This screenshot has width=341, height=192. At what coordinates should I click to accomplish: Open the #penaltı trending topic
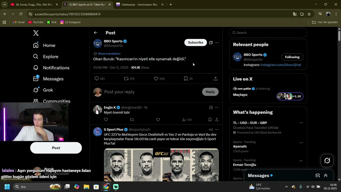click(240, 146)
